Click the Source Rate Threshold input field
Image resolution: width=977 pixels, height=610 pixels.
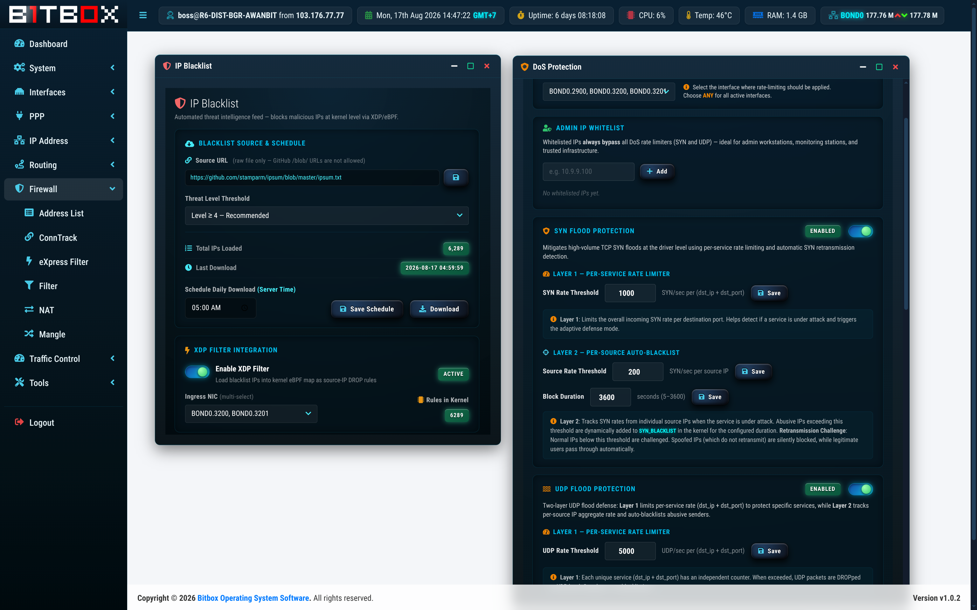637,372
